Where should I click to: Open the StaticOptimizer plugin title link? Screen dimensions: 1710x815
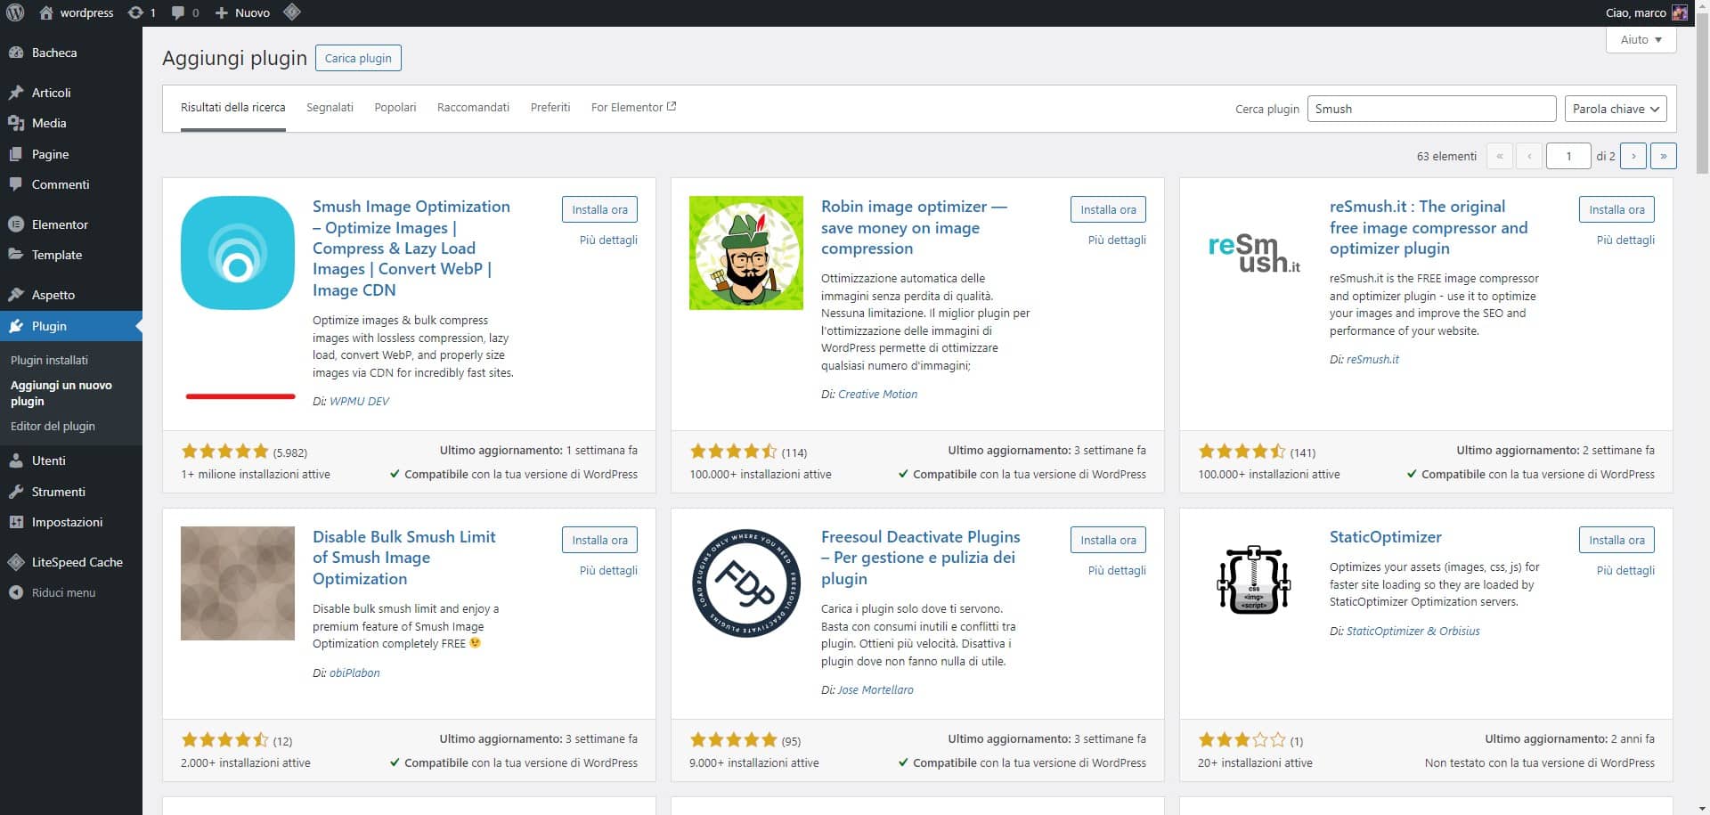pyautogui.click(x=1385, y=537)
